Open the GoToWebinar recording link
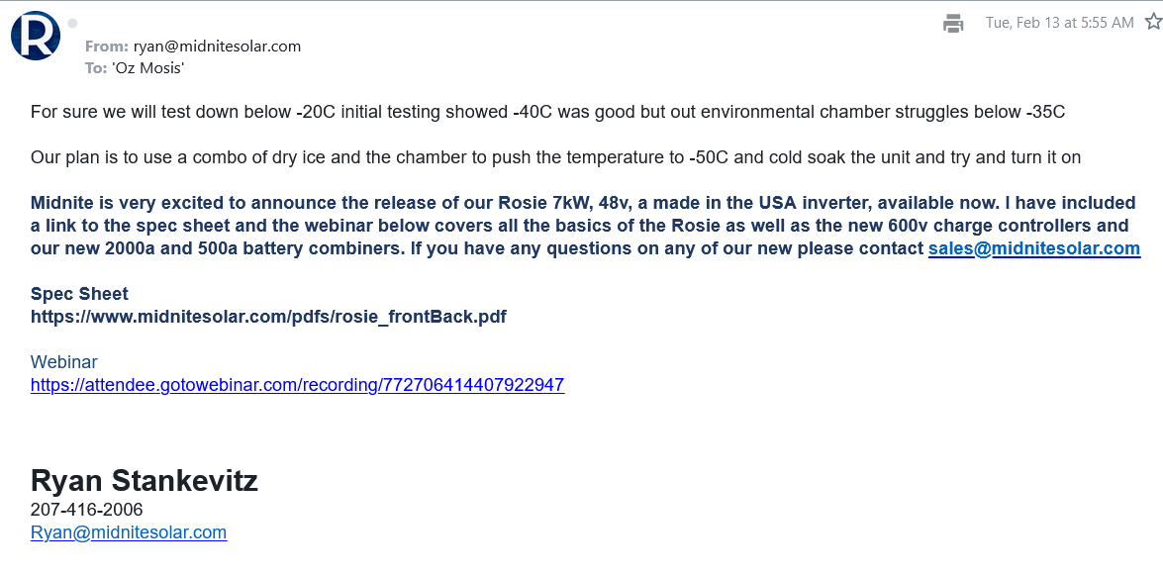Viewport: 1163px width, 576px height. click(x=297, y=385)
